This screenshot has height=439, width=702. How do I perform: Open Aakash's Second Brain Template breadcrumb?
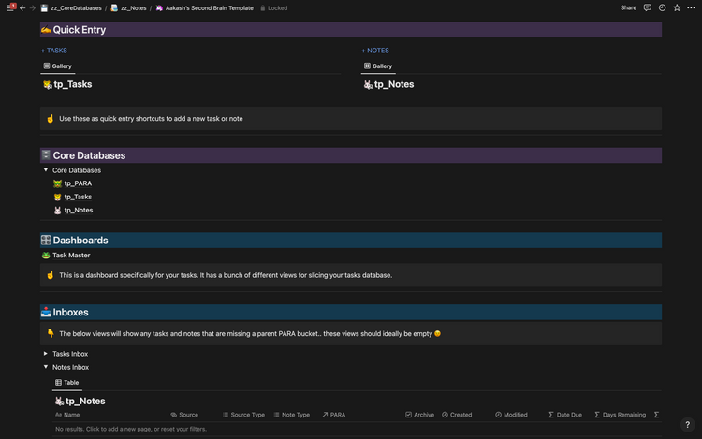(205, 8)
